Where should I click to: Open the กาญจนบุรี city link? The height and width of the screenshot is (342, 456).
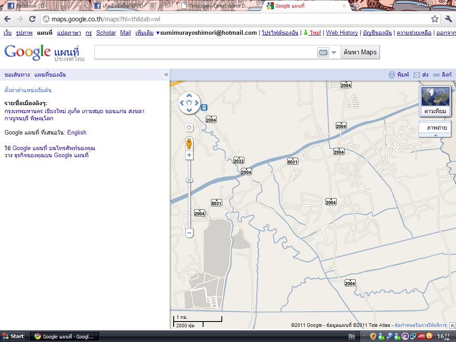(16, 118)
